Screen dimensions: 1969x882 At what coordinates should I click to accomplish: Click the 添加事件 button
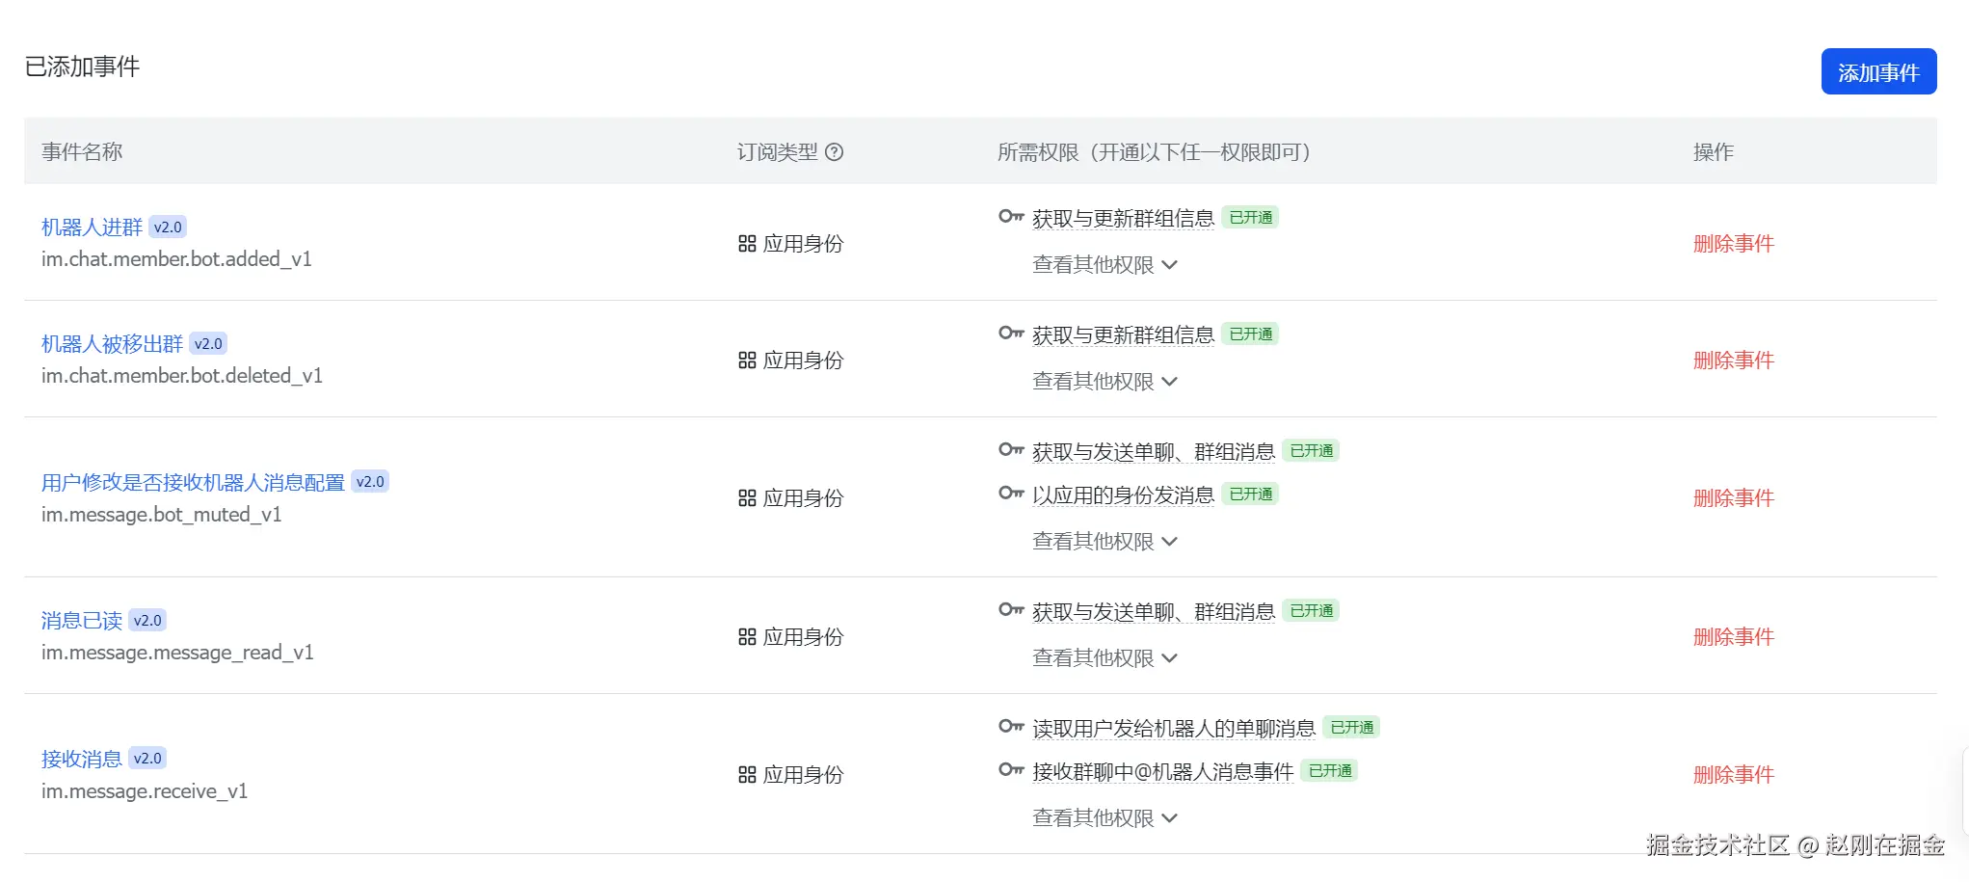pos(1877,72)
